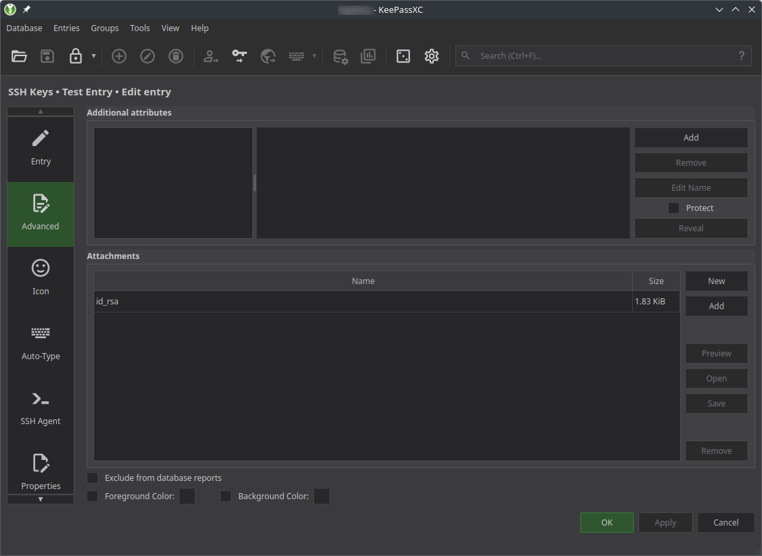Open the password generator dice icon
762x556 pixels.
coord(403,56)
